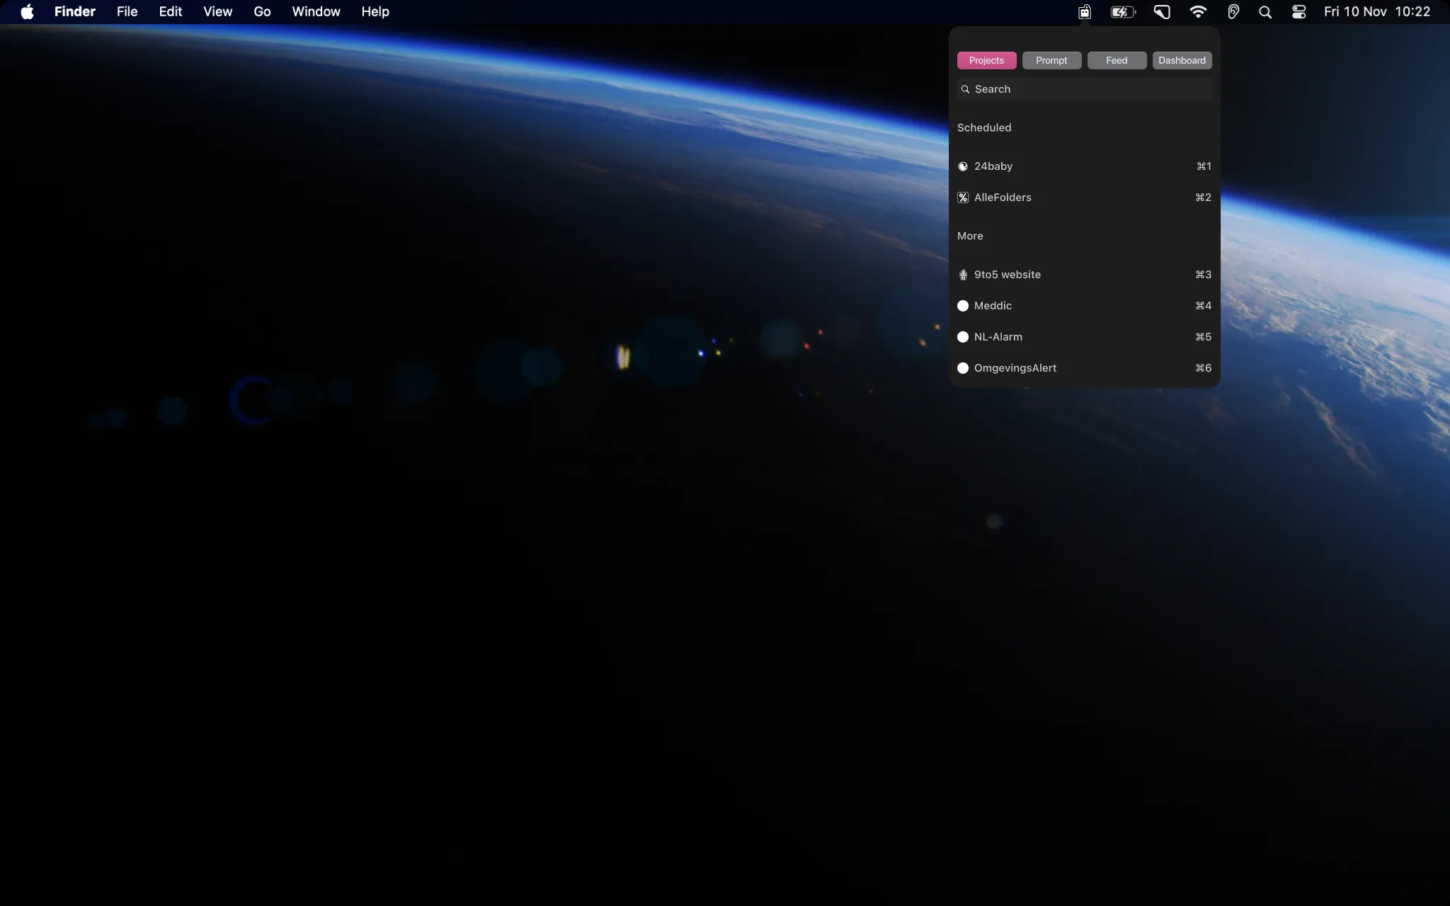The width and height of the screenshot is (1450, 906).
Task: Switch to the Prompt tab
Action: [x=1051, y=60]
